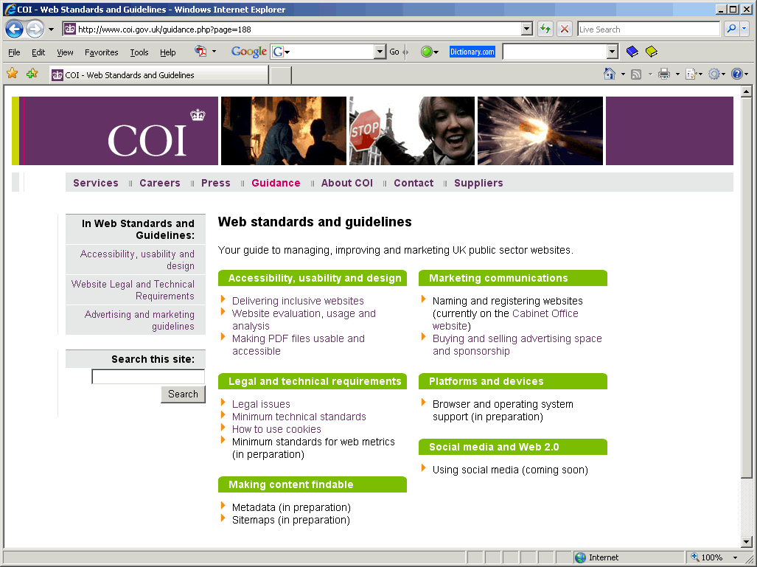The image size is (757, 567).
Task: Open the zoom level dropdown arrow
Action: 736,557
